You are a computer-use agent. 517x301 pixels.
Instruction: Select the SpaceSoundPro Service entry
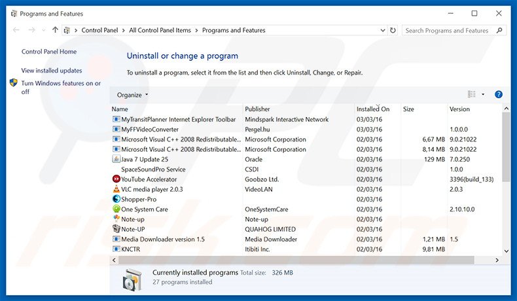pyautogui.click(x=153, y=169)
